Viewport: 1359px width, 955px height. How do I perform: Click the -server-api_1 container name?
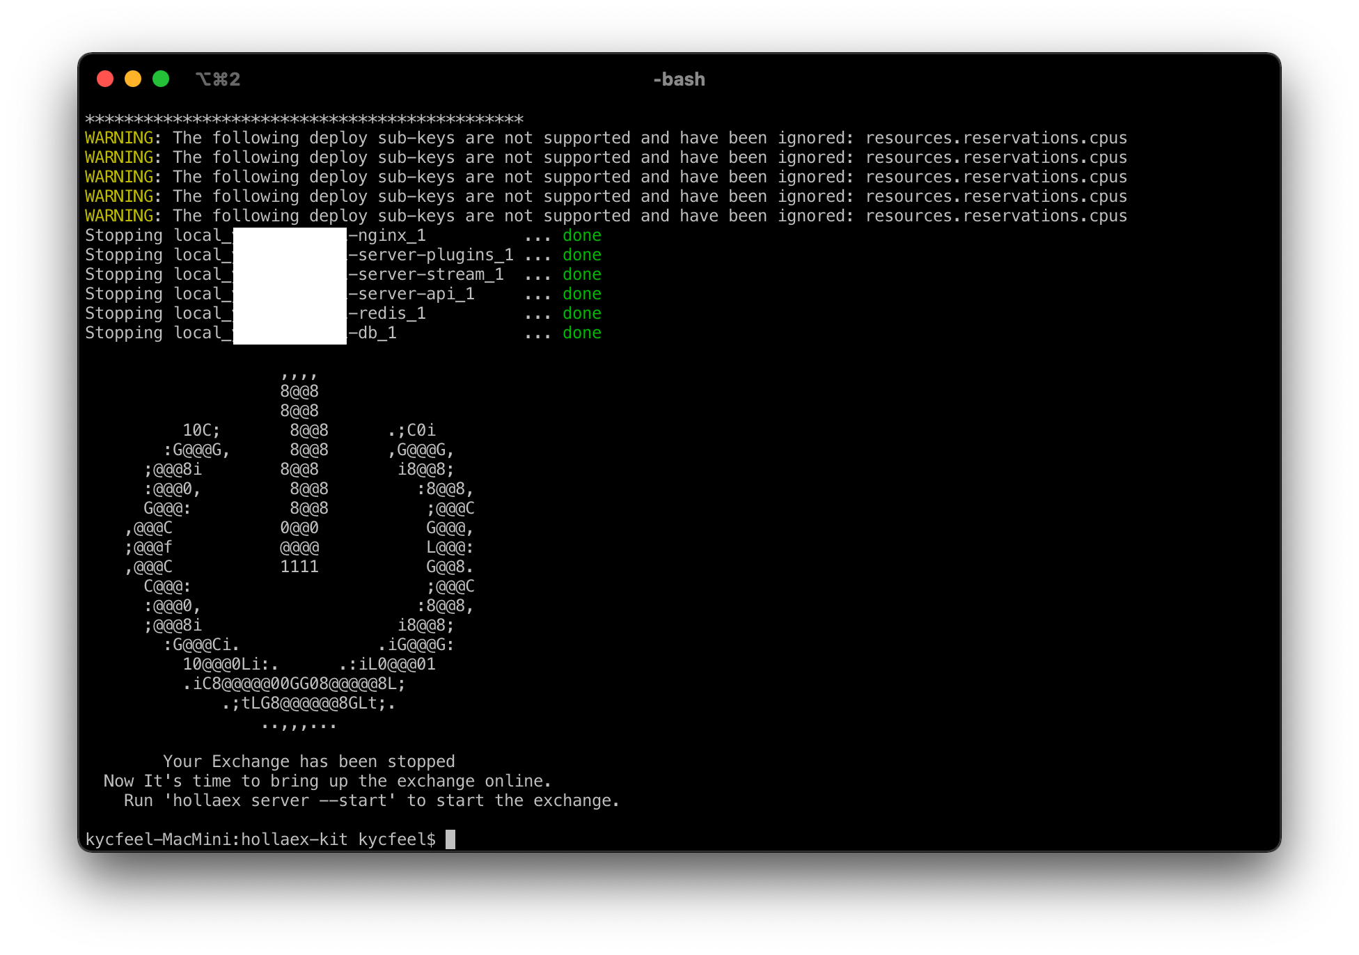[x=411, y=294]
